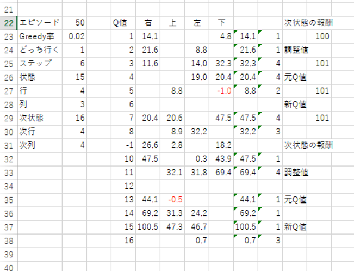
Task: Select the 8.8 cell in row 24
Action: (x=197, y=50)
